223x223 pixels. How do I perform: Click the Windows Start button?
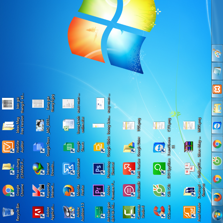(217, 215)
